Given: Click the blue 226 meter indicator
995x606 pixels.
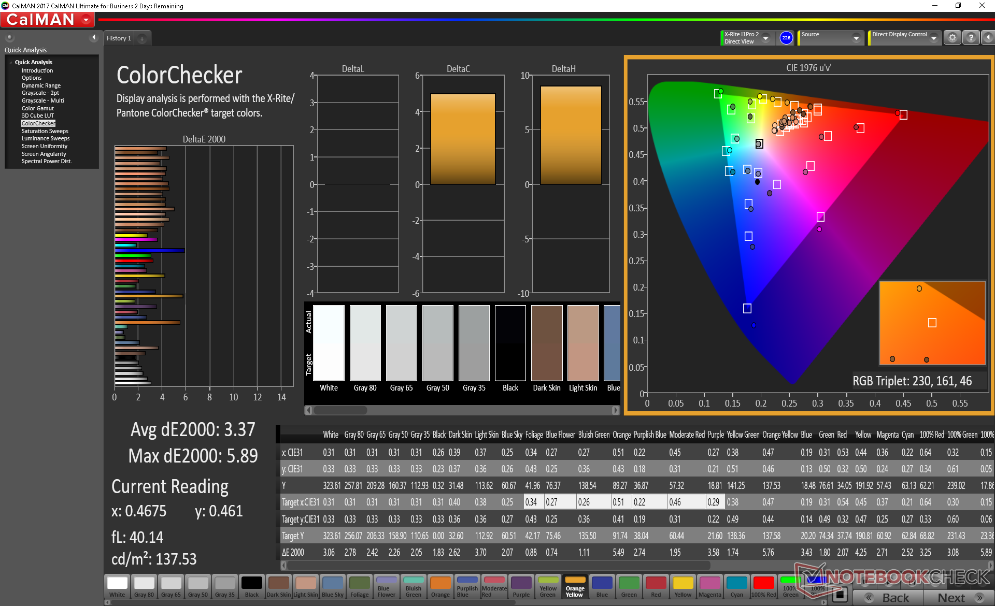Looking at the screenshot, I should pos(786,38).
